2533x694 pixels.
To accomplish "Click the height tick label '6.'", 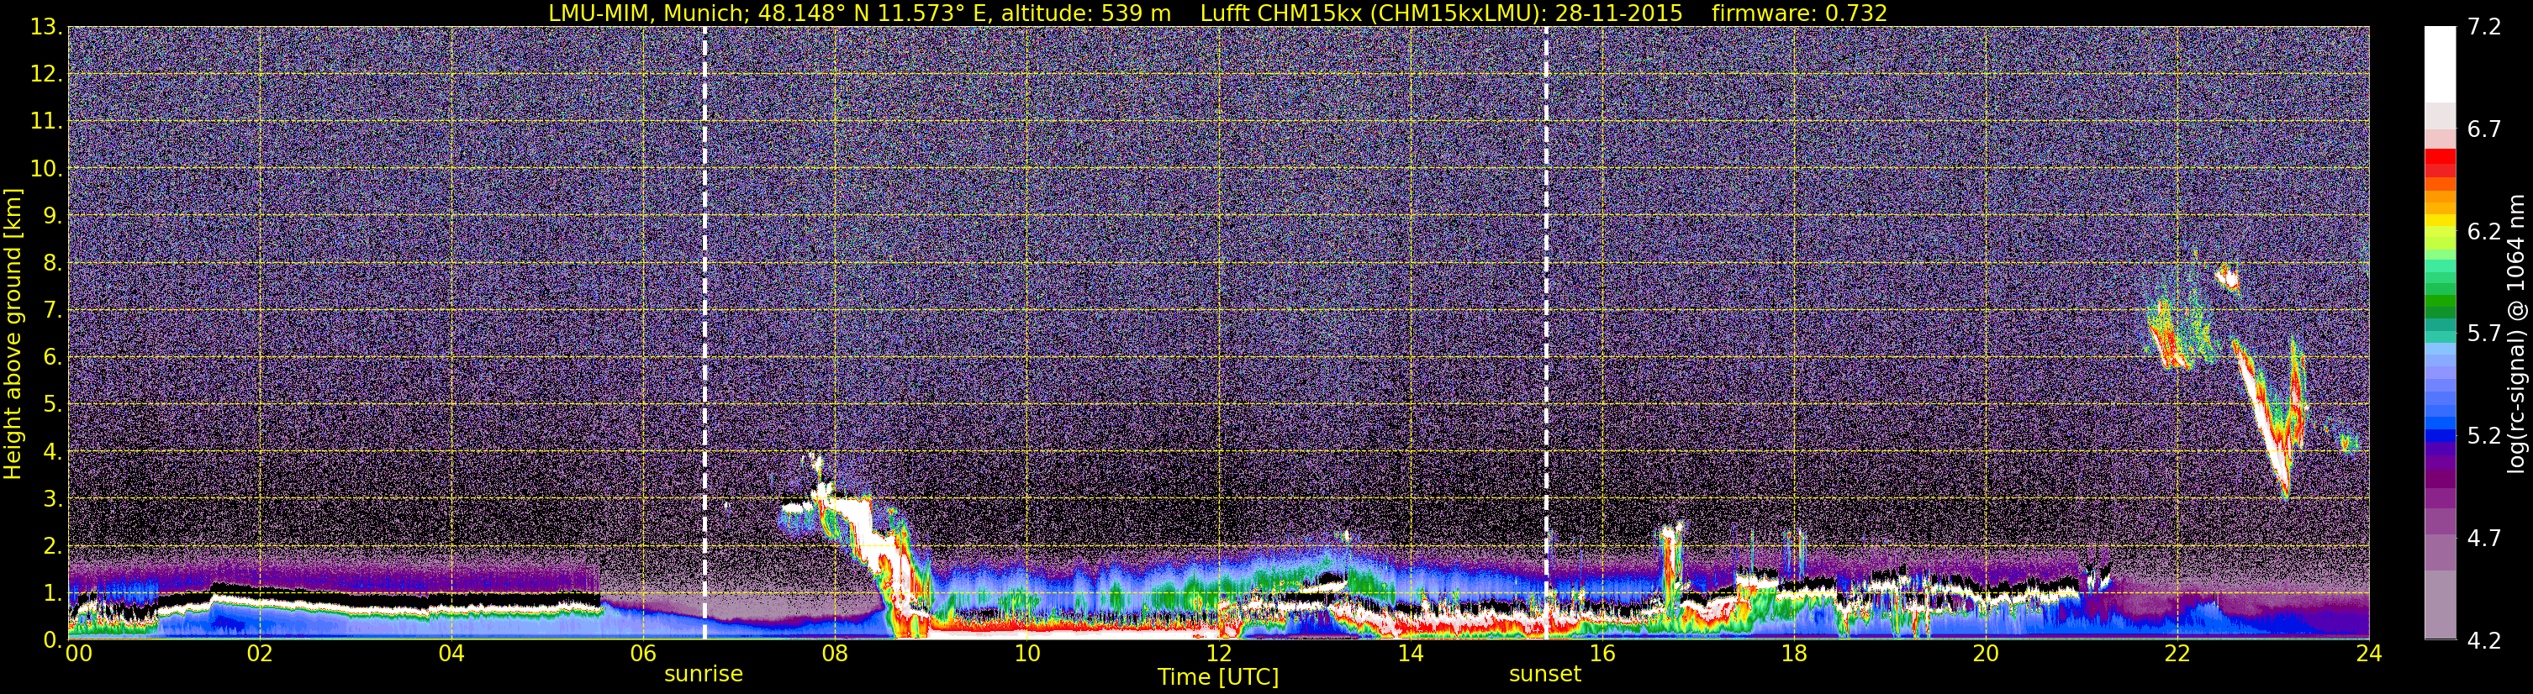I will coord(53,357).
